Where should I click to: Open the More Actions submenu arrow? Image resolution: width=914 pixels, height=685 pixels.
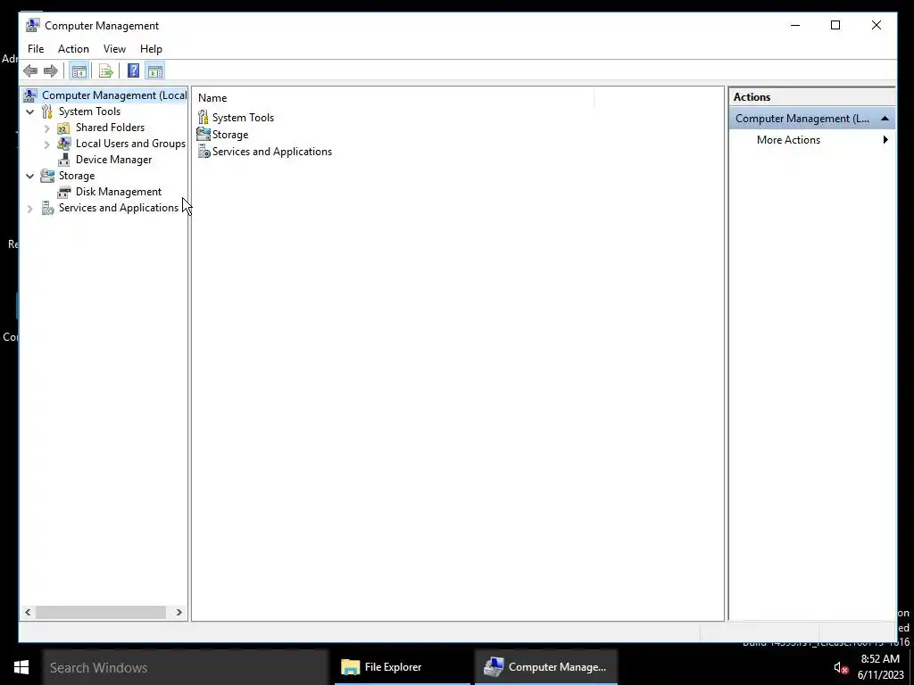click(885, 140)
